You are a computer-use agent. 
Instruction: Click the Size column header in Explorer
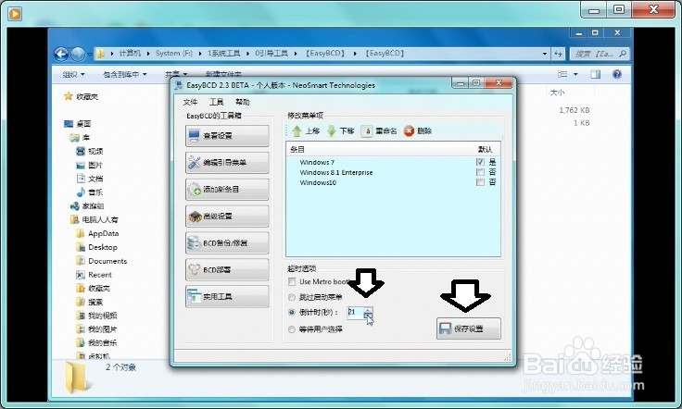click(557, 93)
